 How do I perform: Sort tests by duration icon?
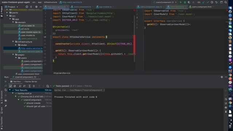click(x=24, y=86)
